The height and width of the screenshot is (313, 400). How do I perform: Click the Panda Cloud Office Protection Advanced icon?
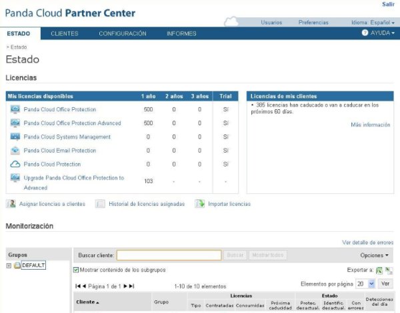pyautogui.click(x=15, y=123)
